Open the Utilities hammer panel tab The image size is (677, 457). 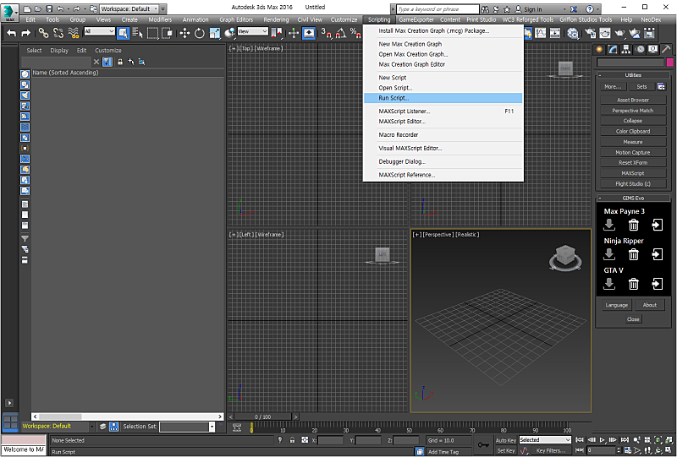click(666, 49)
